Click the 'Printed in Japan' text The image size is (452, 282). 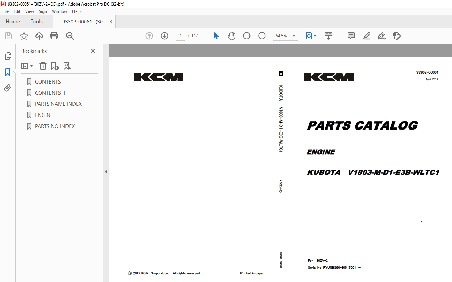(x=252, y=273)
